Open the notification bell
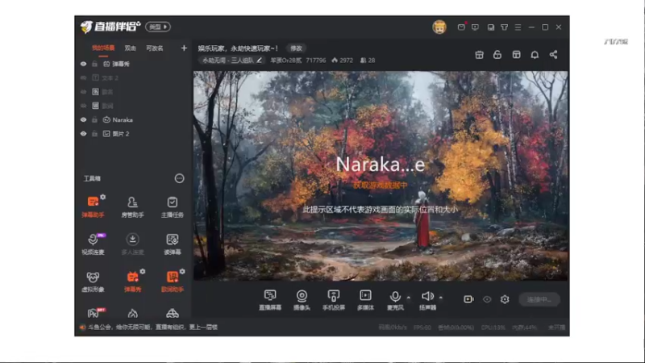 (x=535, y=55)
